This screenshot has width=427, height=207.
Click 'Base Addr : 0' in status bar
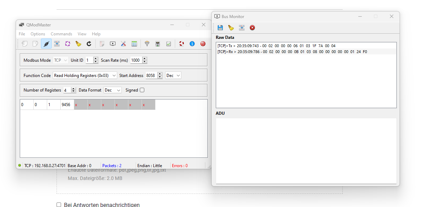click(x=79, y=166)
